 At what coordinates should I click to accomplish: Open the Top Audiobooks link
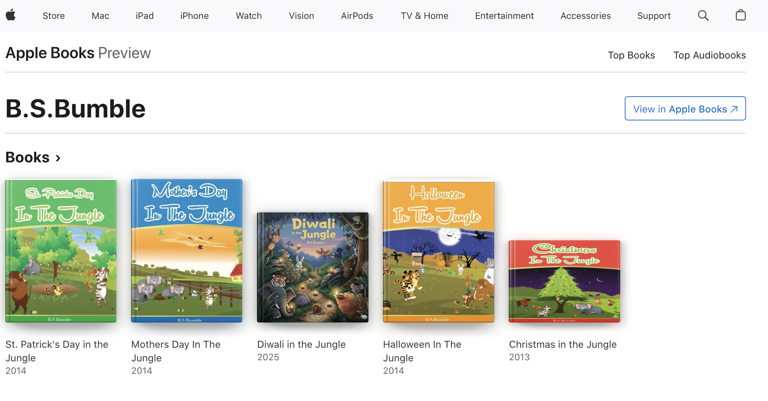click(709, 55)
